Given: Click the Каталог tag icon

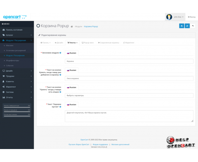Looking at the screenshot, I should tap(4, 35).
